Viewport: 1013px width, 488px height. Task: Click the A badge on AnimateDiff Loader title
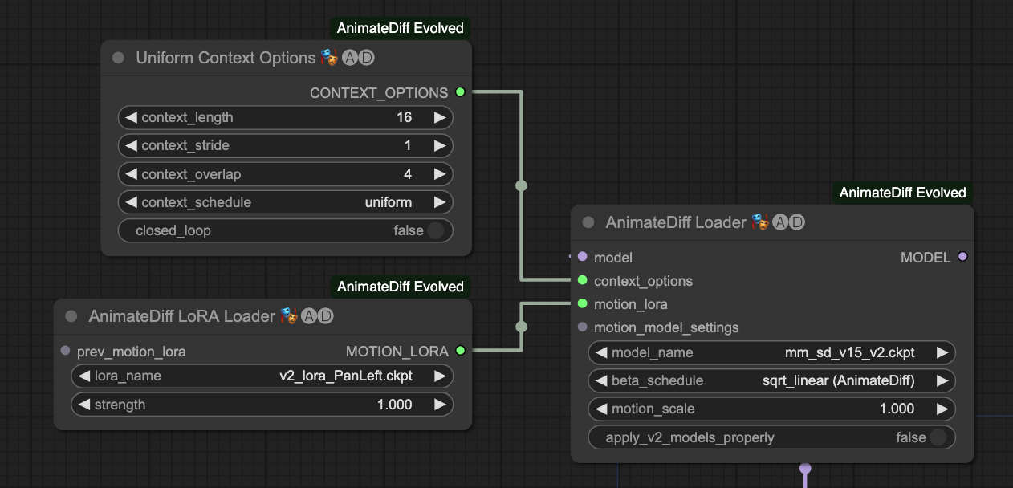780,222
